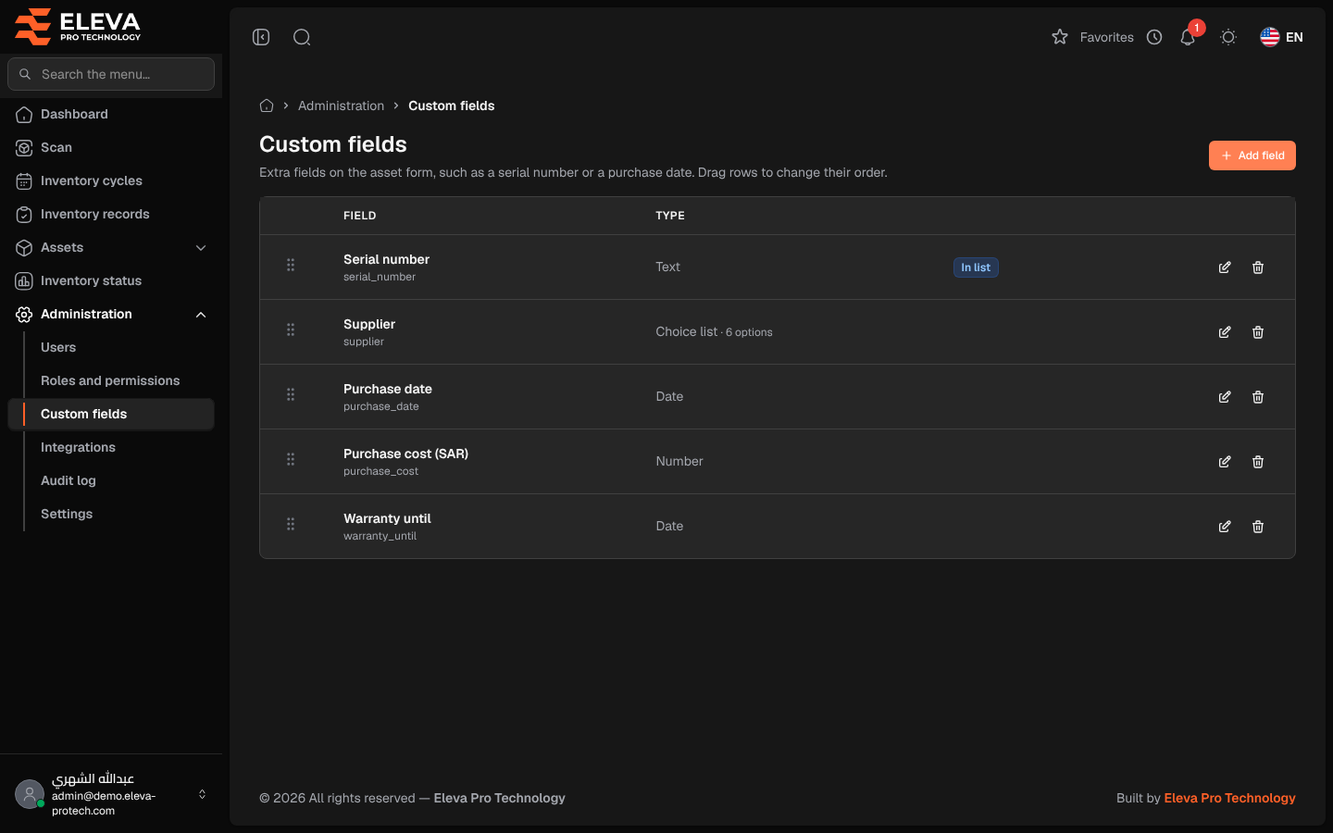Delete the Supplier field
Screen dimensions: 1333x833
point(1258,332)
